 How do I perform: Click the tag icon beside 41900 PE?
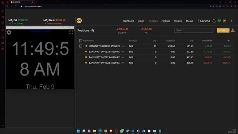click(x=86, y=52)
